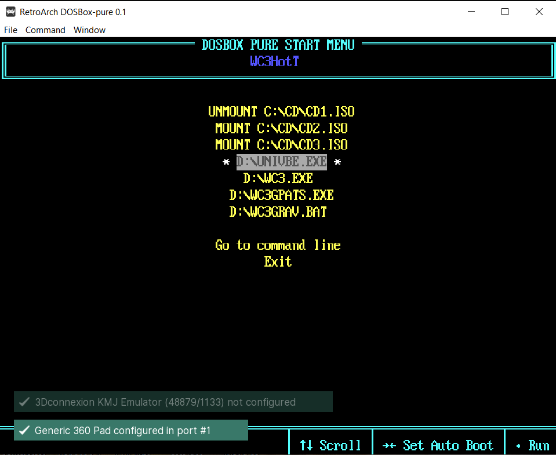The height and width of the screenshot is (455, 556).
Task: Select Exit from the start menu
Action: [278, 261]
